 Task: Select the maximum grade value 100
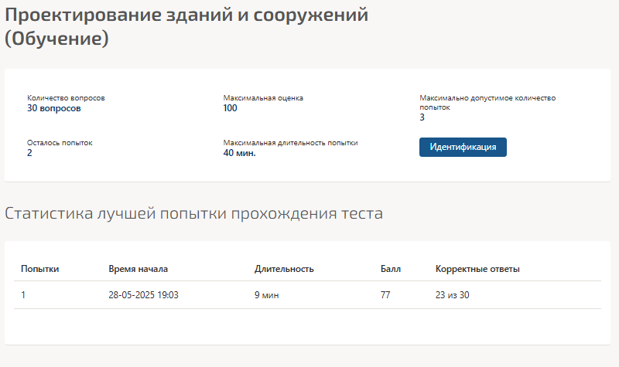click(230, 108)
